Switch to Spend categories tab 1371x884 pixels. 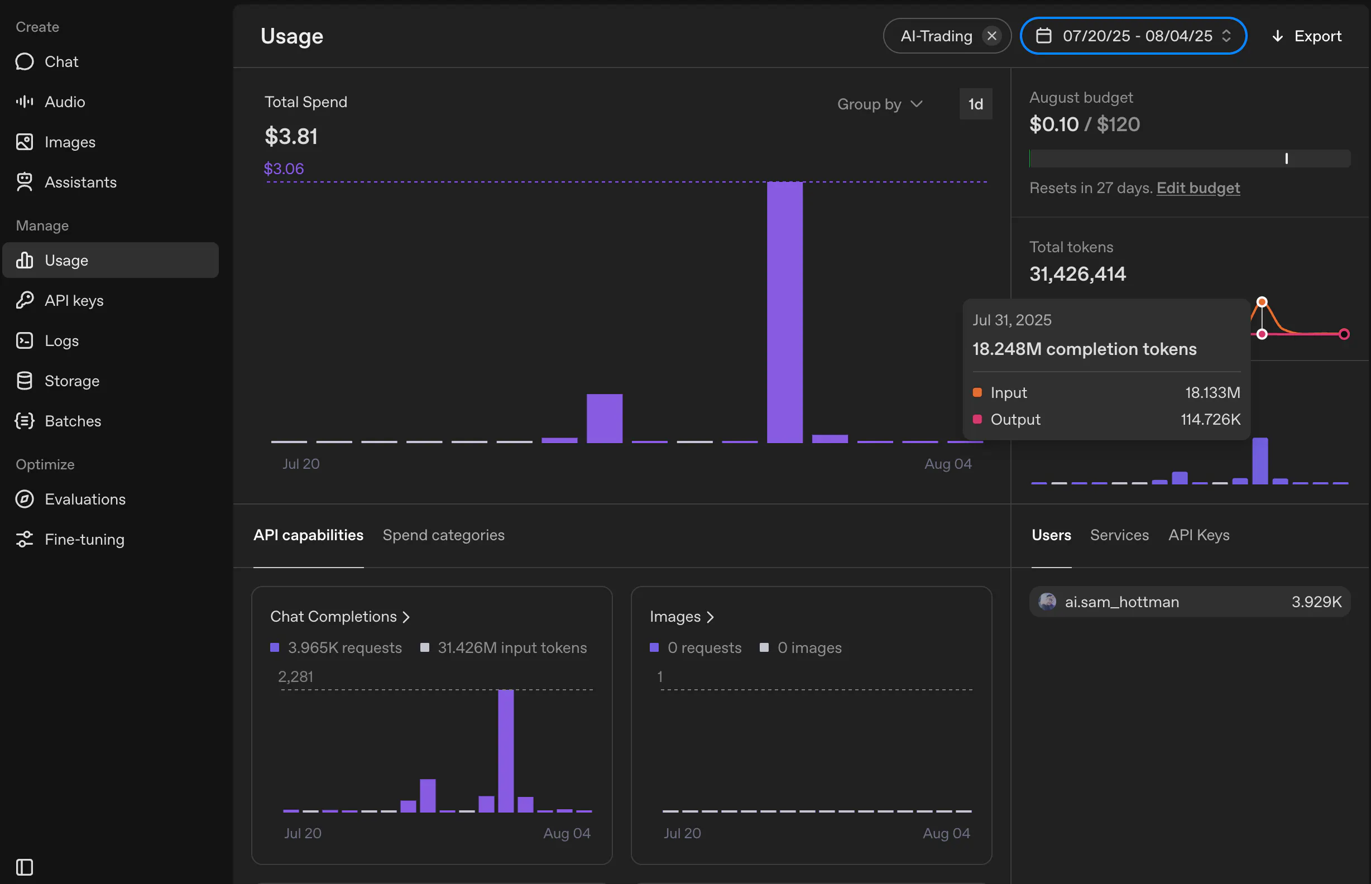(443, 535)
